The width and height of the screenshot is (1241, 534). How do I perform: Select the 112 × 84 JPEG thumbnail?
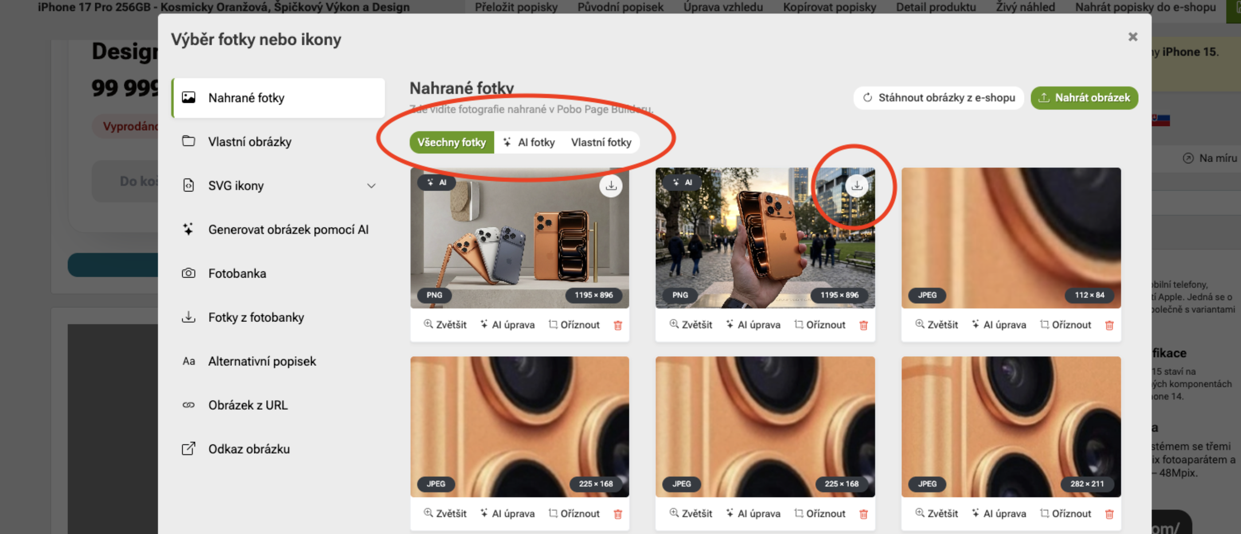click(x=1011, y=238)
